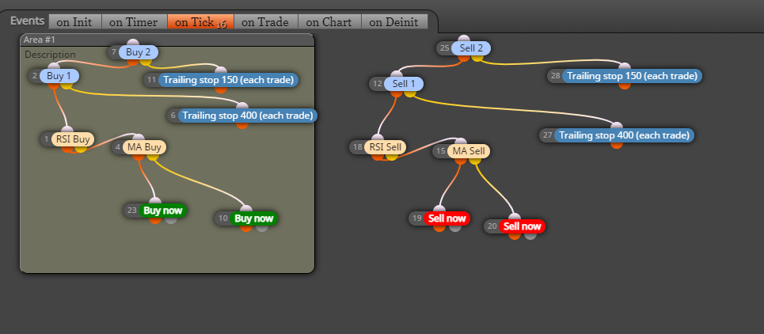Click the input connector atop Trailing stop 150 block 28
The image size is (764, 334).
click(x=624, y=66)
